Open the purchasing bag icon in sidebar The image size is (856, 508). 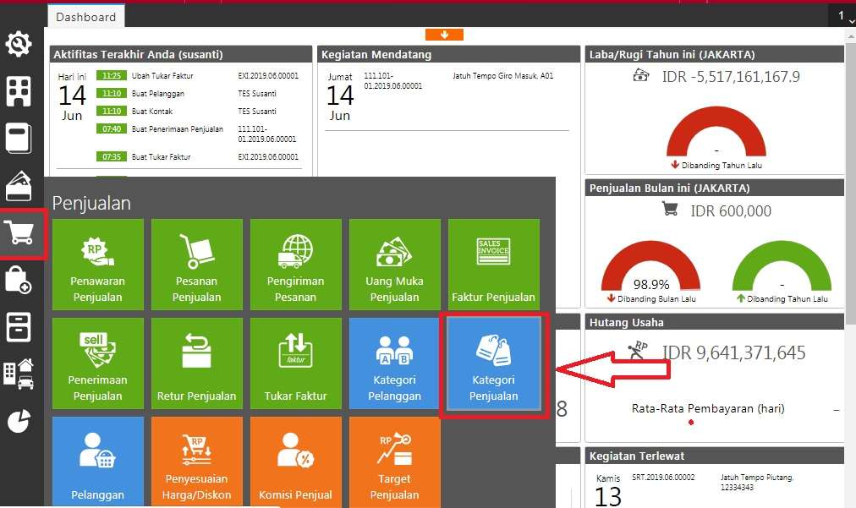click(19, 280)
